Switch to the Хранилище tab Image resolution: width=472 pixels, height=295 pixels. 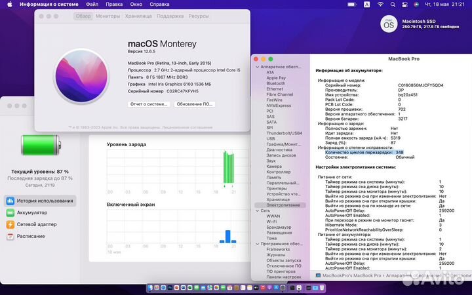[x=138, y=16]
